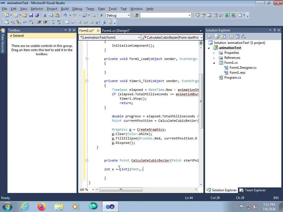This screenshot has height=212, width=283.
Task: Open the Build menu
Action: pos(65,9)
